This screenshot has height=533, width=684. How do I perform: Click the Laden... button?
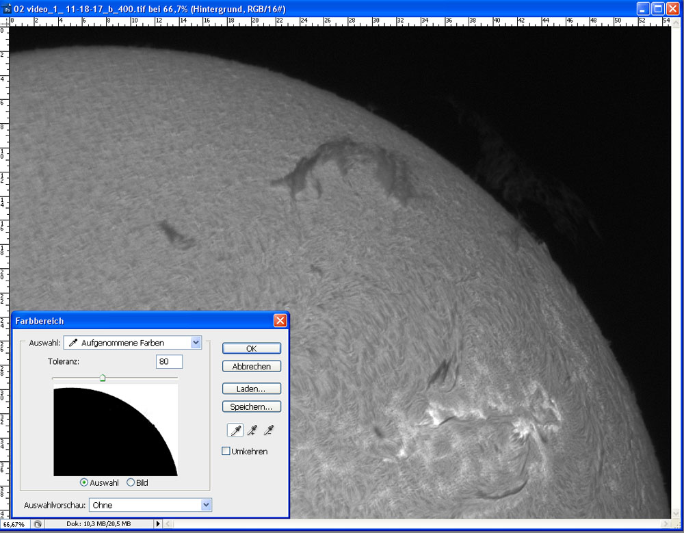(252, 389)
